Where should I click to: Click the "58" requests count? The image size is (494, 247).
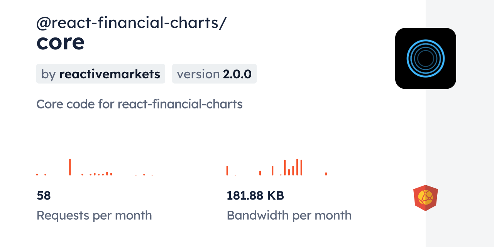click(44, 196)
